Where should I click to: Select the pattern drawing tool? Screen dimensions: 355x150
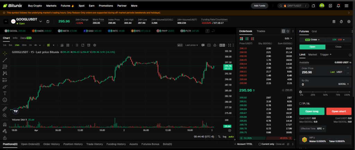(x=5, y=73)
